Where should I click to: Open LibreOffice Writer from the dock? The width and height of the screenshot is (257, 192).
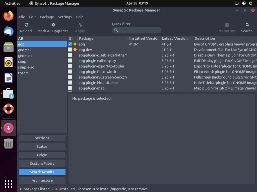pyautogui.click(x=9, y=78)
